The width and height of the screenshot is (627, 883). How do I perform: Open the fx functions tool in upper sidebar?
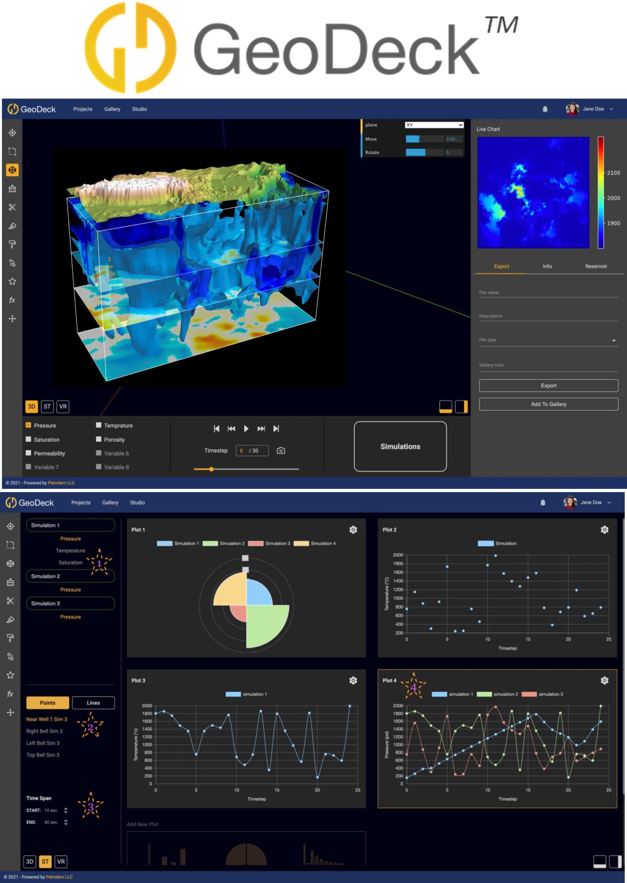[12, 300]
